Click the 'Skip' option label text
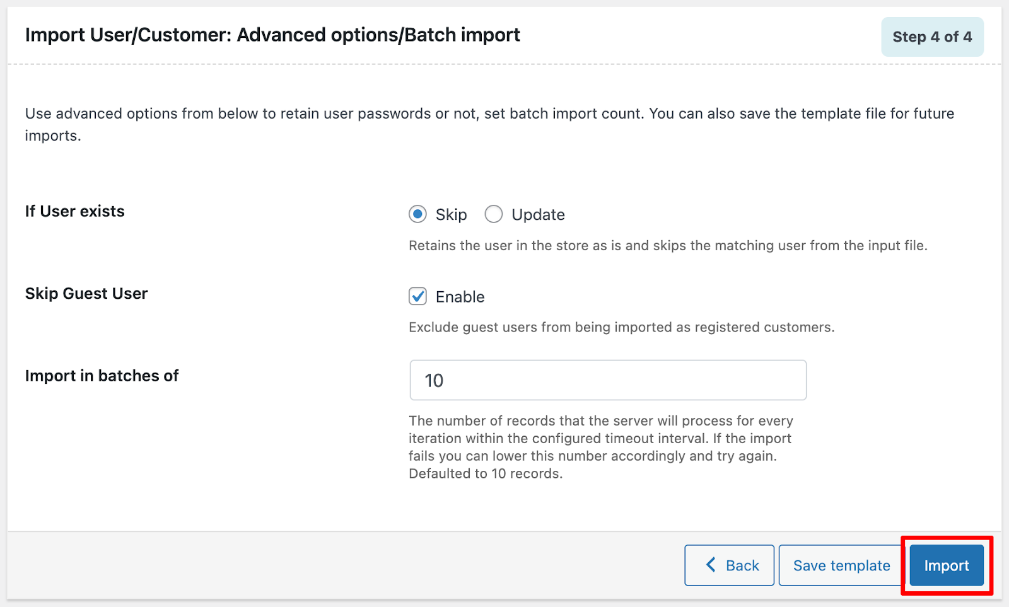Image resolution: width=1009 pixels, height=607 pixels. 452,215
